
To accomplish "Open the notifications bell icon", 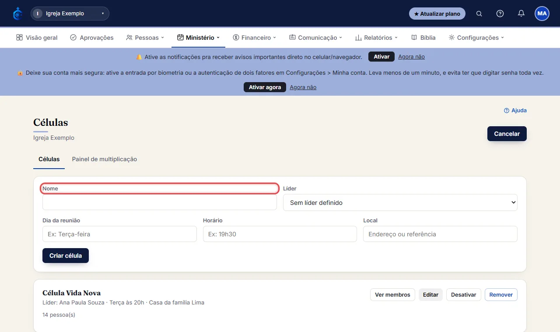I will [521, 14].
